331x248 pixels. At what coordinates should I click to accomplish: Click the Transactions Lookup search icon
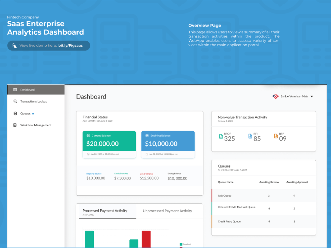point(15,101)
